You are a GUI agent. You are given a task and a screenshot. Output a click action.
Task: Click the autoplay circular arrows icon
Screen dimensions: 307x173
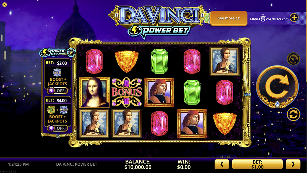tap(293, 114)
